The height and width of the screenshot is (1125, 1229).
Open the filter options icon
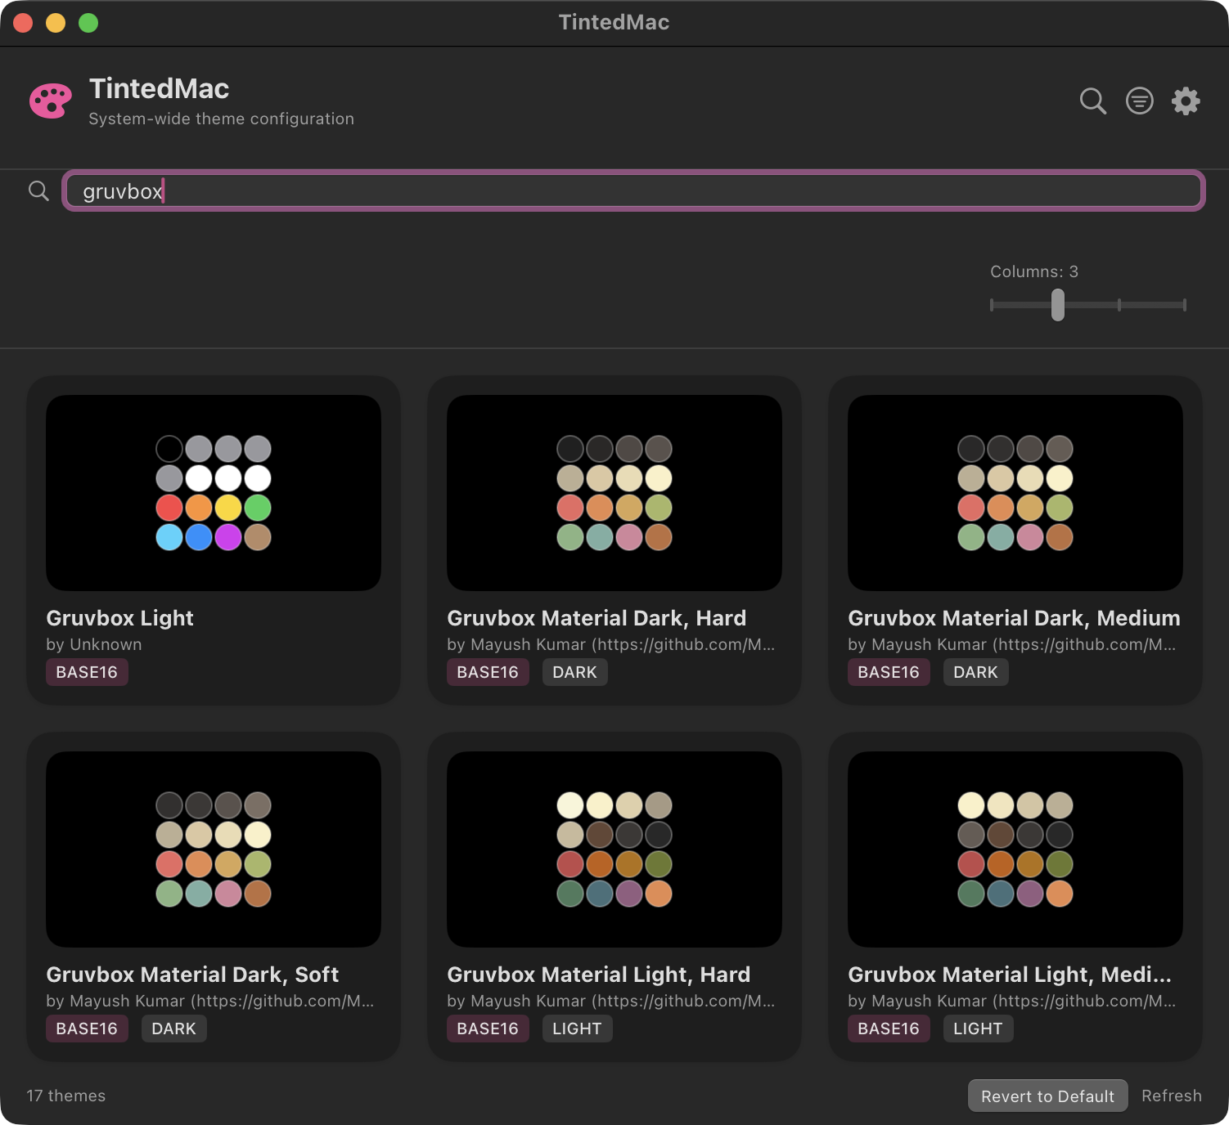click(1140, 101)
